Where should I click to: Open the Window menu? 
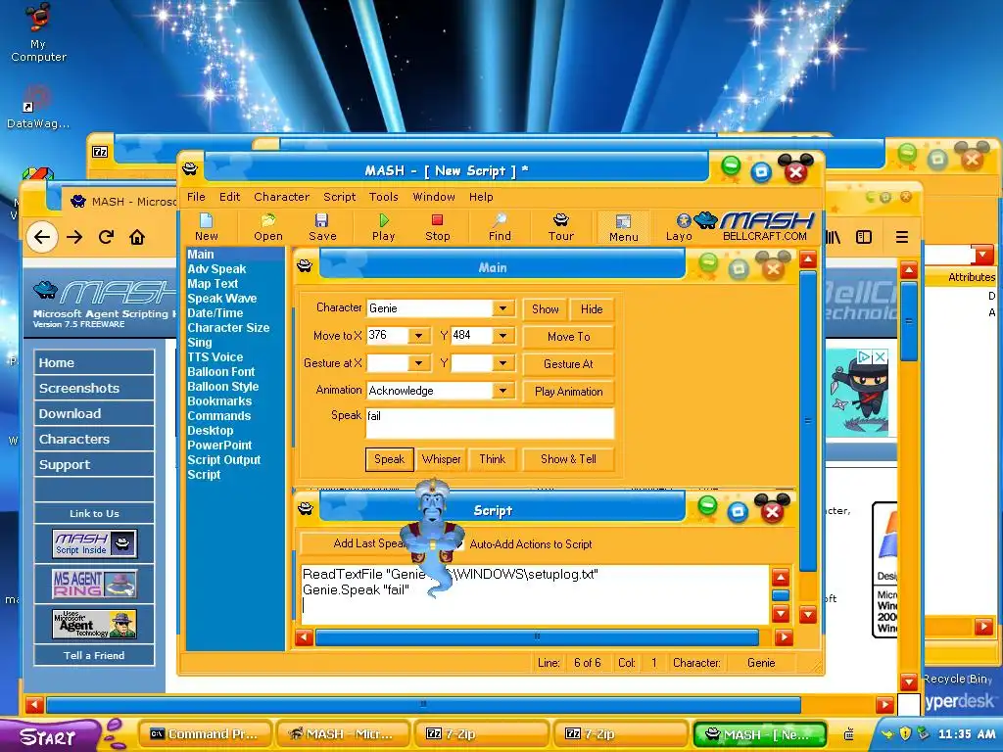coord(434,197)
